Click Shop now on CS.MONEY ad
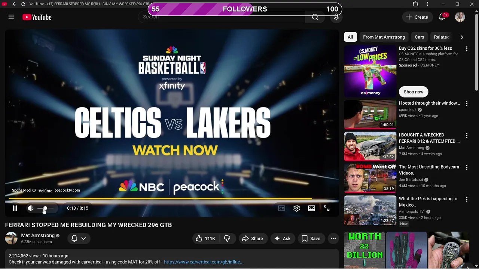Viewport: 479px width, 269px height. [414, 92]
